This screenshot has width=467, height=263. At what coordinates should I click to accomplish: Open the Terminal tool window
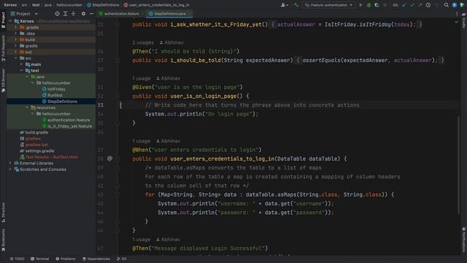[x=39, y=259]
